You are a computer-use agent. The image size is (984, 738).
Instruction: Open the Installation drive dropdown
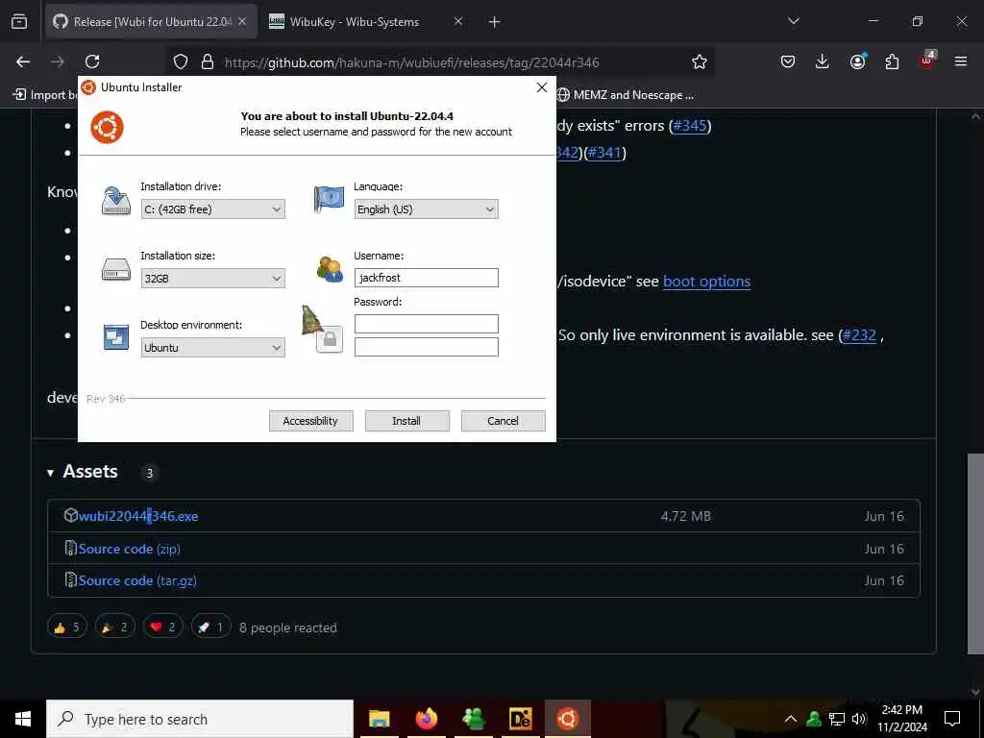tap(212, 209)
